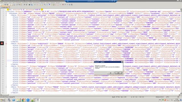Click the Replace toolbar icon
This screenshot has height=102, width=182.
click(x=32, y=5)
